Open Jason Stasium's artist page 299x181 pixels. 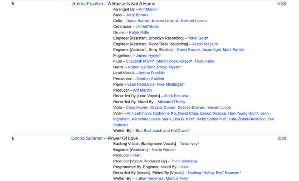205,44
